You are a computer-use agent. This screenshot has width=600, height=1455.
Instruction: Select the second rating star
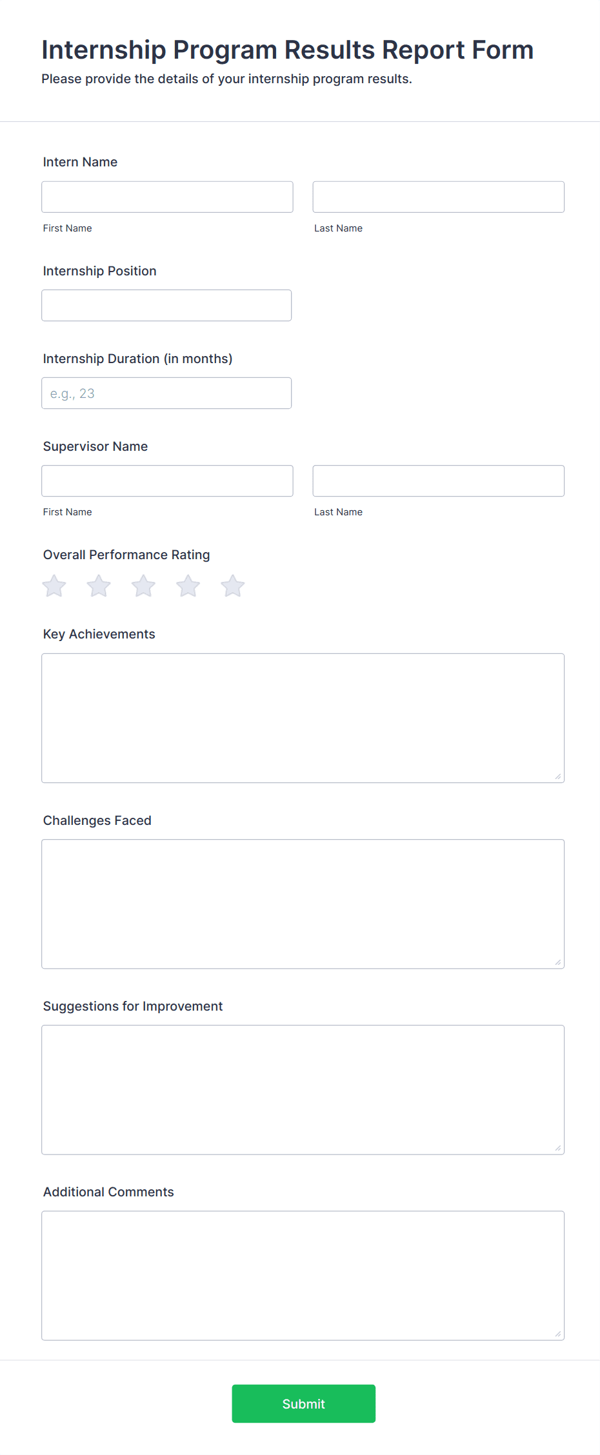tap(99, 586)
